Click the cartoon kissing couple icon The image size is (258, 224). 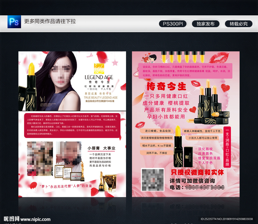(149, 58)
